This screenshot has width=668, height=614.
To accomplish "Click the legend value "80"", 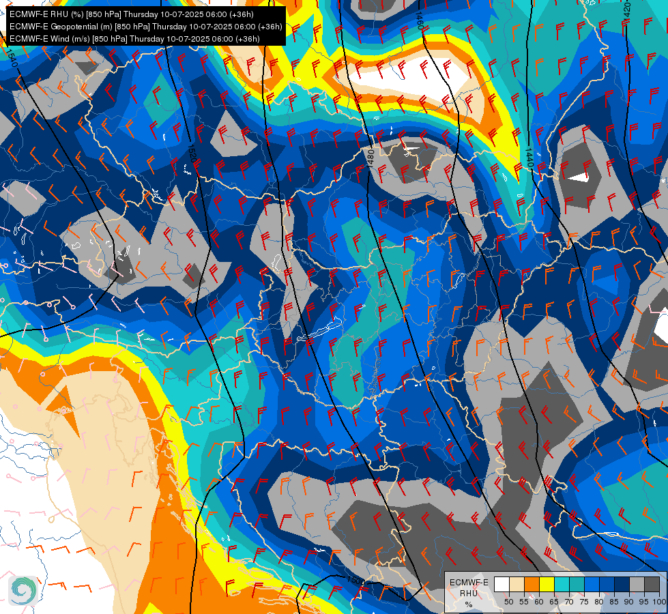I will point(599,602).
